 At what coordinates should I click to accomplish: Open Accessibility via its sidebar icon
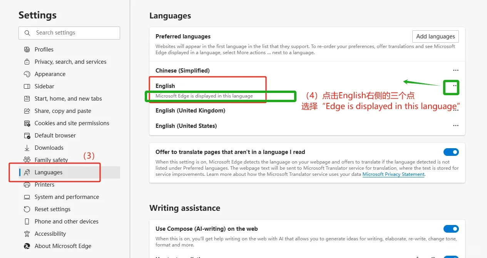(x=27, y=233)
